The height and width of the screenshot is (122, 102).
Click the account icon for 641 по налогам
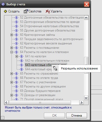[21, 56]
